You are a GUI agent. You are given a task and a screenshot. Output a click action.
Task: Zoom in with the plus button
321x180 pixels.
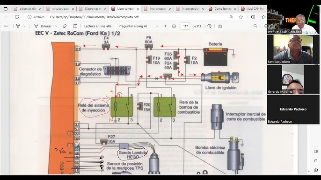pos(165,26)
